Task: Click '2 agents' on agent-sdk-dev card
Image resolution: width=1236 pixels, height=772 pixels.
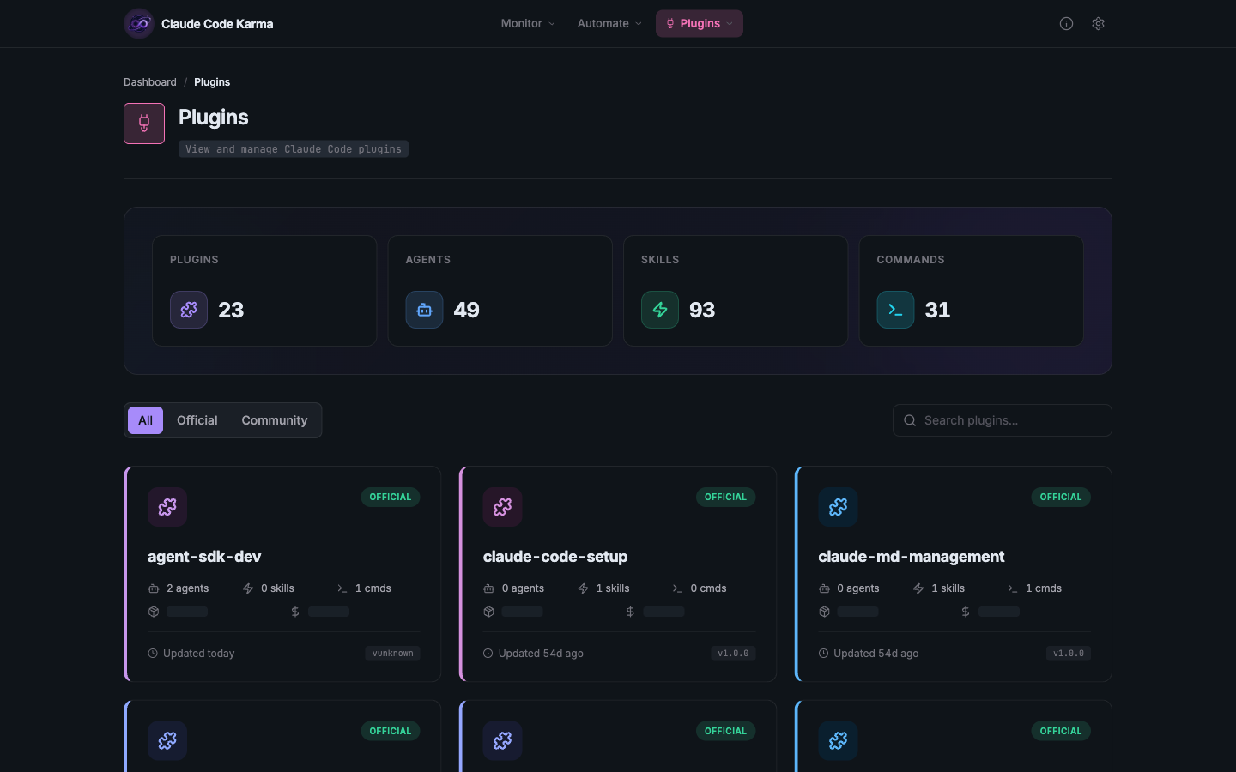Action: coord(188,588)
